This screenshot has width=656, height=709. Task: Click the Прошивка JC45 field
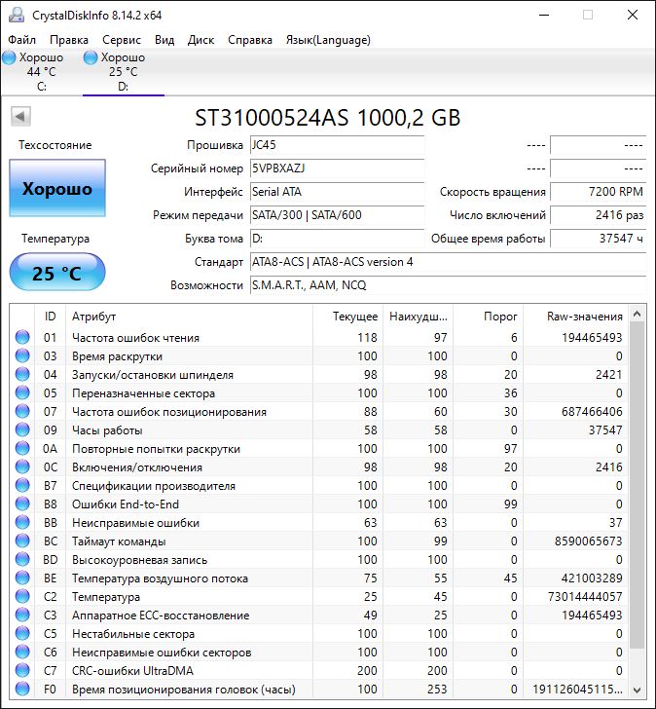click(x=336, y=145)
